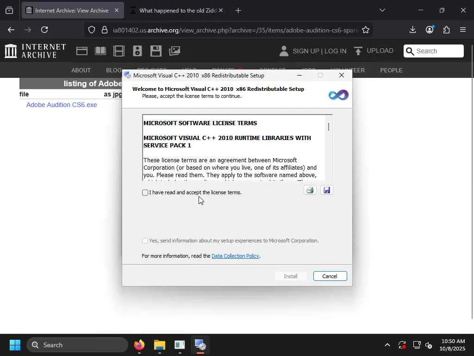This screenshot has height=356, width=474.
Task: Open the browser downloads icon
Action: (x=412, y=30)
